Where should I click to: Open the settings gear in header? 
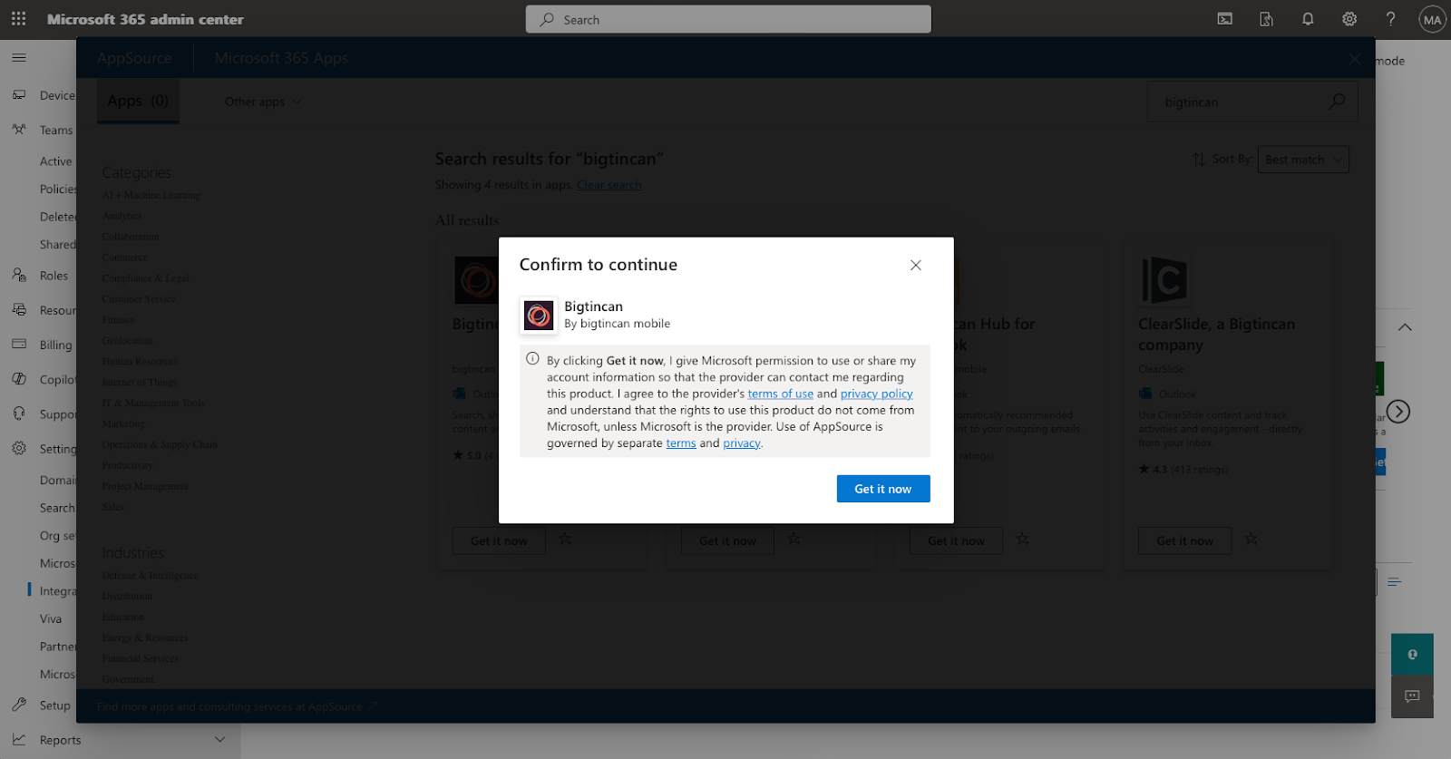tap(1349, 19)
